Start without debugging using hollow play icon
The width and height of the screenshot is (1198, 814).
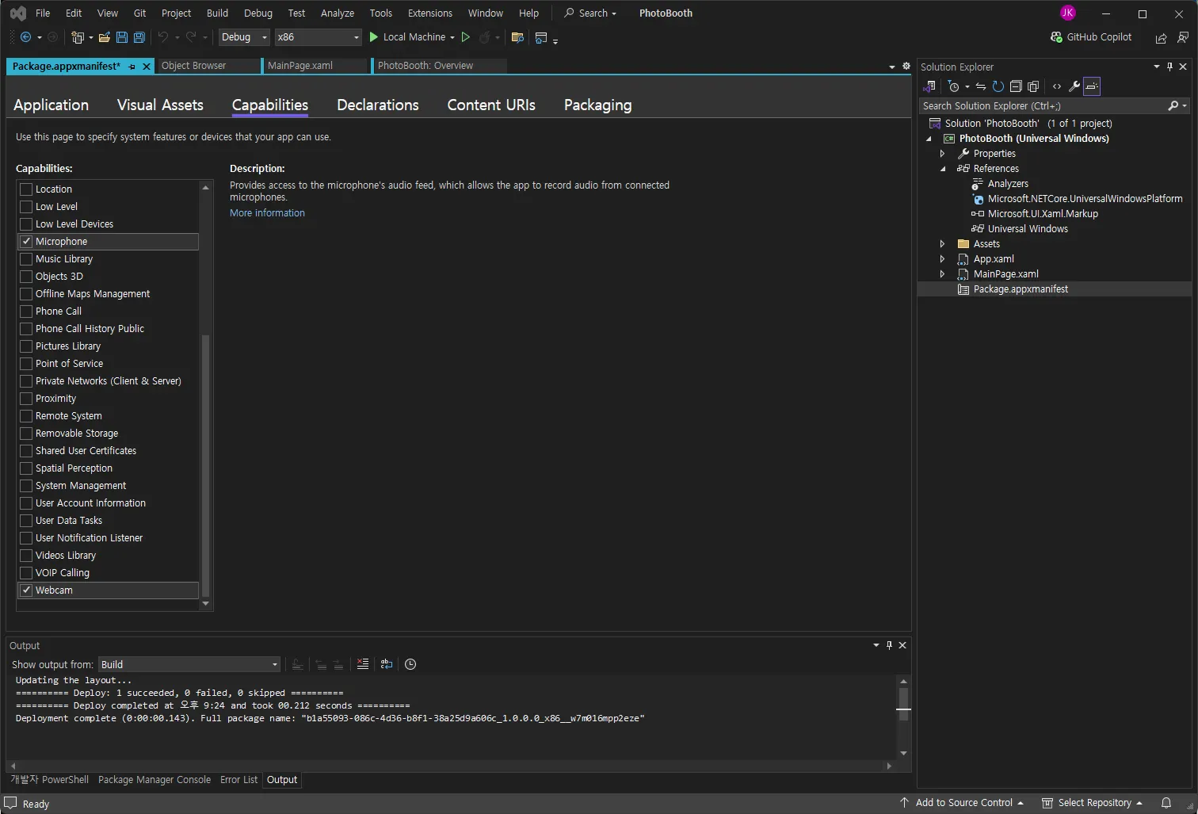[x=466, y=37]
